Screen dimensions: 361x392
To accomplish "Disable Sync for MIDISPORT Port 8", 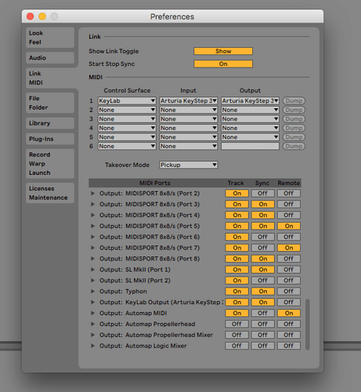I will click(262, 259).
